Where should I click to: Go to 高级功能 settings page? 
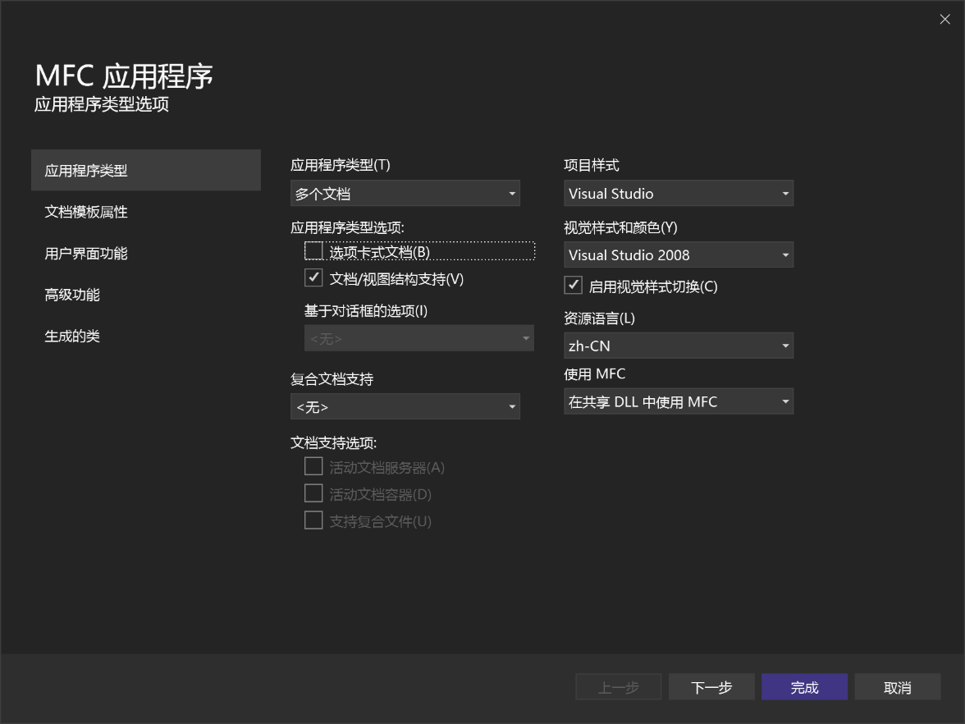click(x=72, y=295)
